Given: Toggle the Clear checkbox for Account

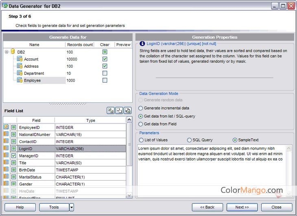Looking at the screenshot, I should [x=105, y=59].
